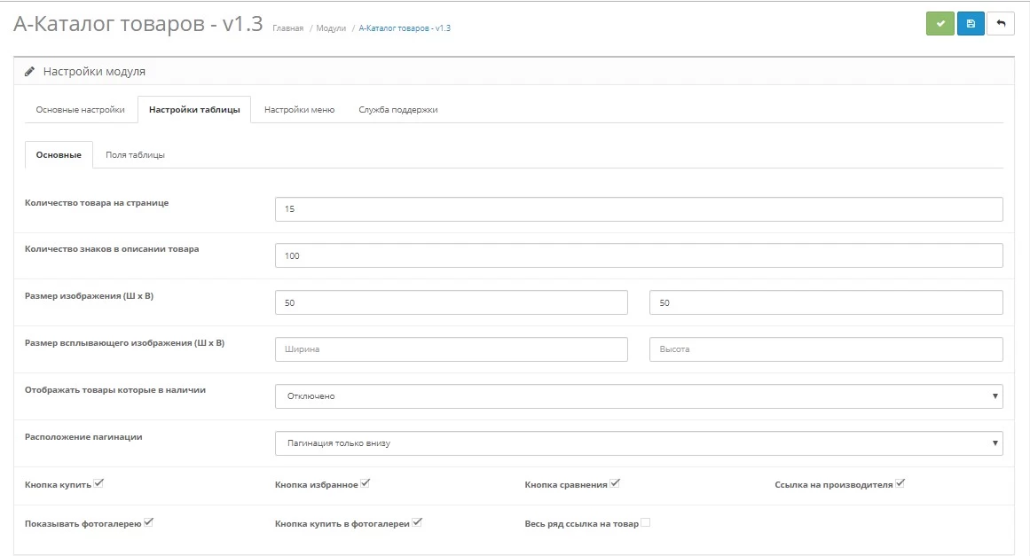
Task: Focus the Высота popup image field
Action: [x=826, y=349]
